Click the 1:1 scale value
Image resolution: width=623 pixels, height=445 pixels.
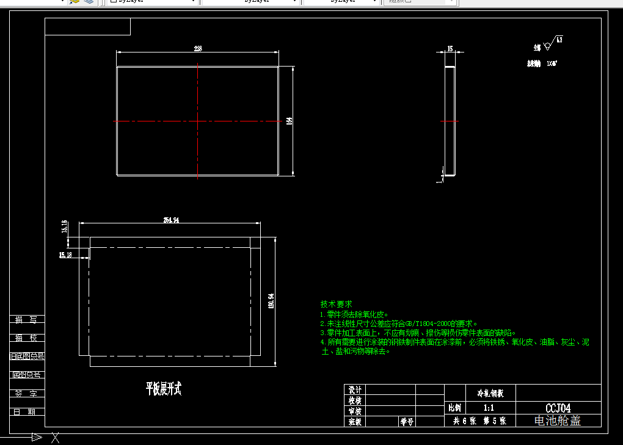pos(489,408)
